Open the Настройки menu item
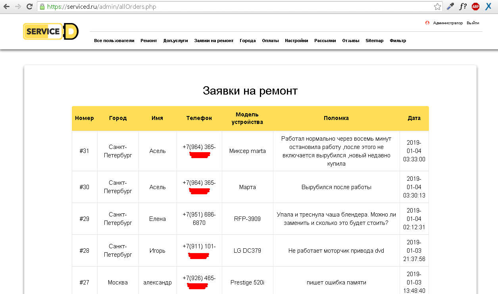The width and height of the screenshot is (498, 294). click(296, 41)
